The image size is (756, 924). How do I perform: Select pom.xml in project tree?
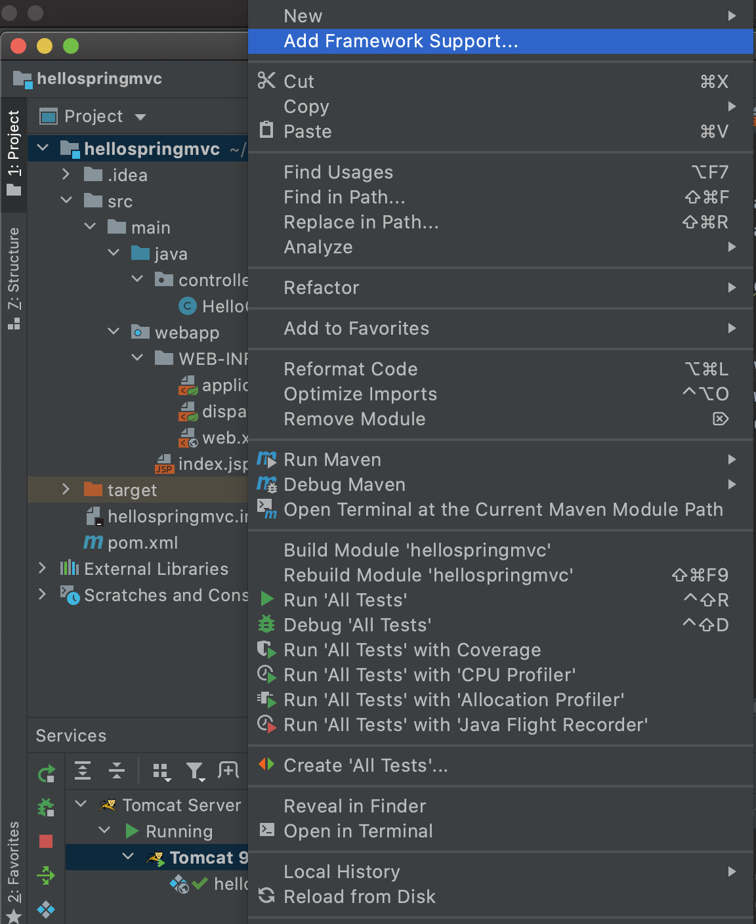click(x=142, y=543)
